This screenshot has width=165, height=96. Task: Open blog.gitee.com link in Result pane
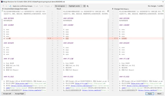click(81, 83)
